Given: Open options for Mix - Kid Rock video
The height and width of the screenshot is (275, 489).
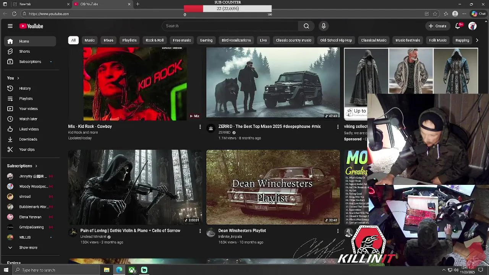Looking at the screenshot, I should [200, 127].
